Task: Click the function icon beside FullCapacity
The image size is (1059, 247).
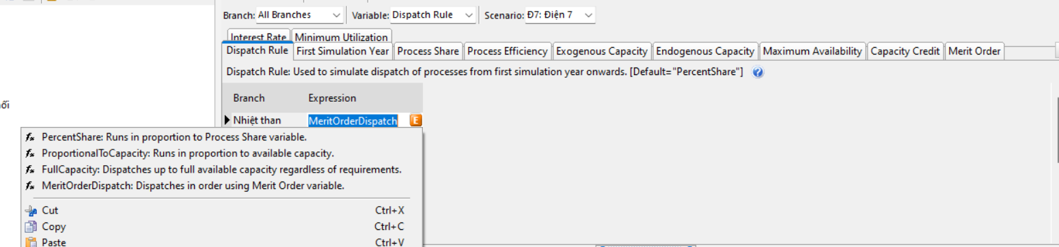Action: 30,169
